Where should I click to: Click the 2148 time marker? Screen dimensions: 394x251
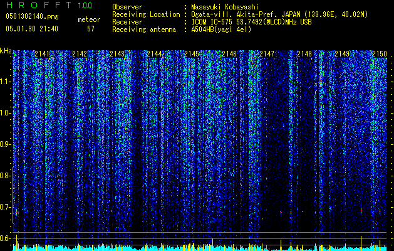click(x=304, y=53)
